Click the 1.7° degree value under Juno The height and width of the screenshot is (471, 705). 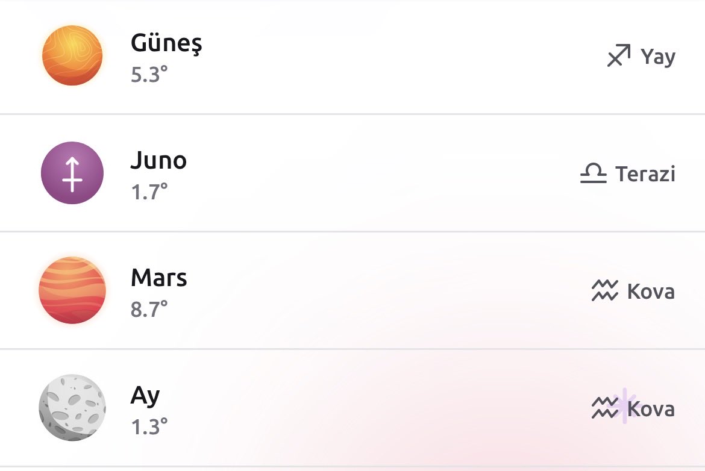pos(149,192)
